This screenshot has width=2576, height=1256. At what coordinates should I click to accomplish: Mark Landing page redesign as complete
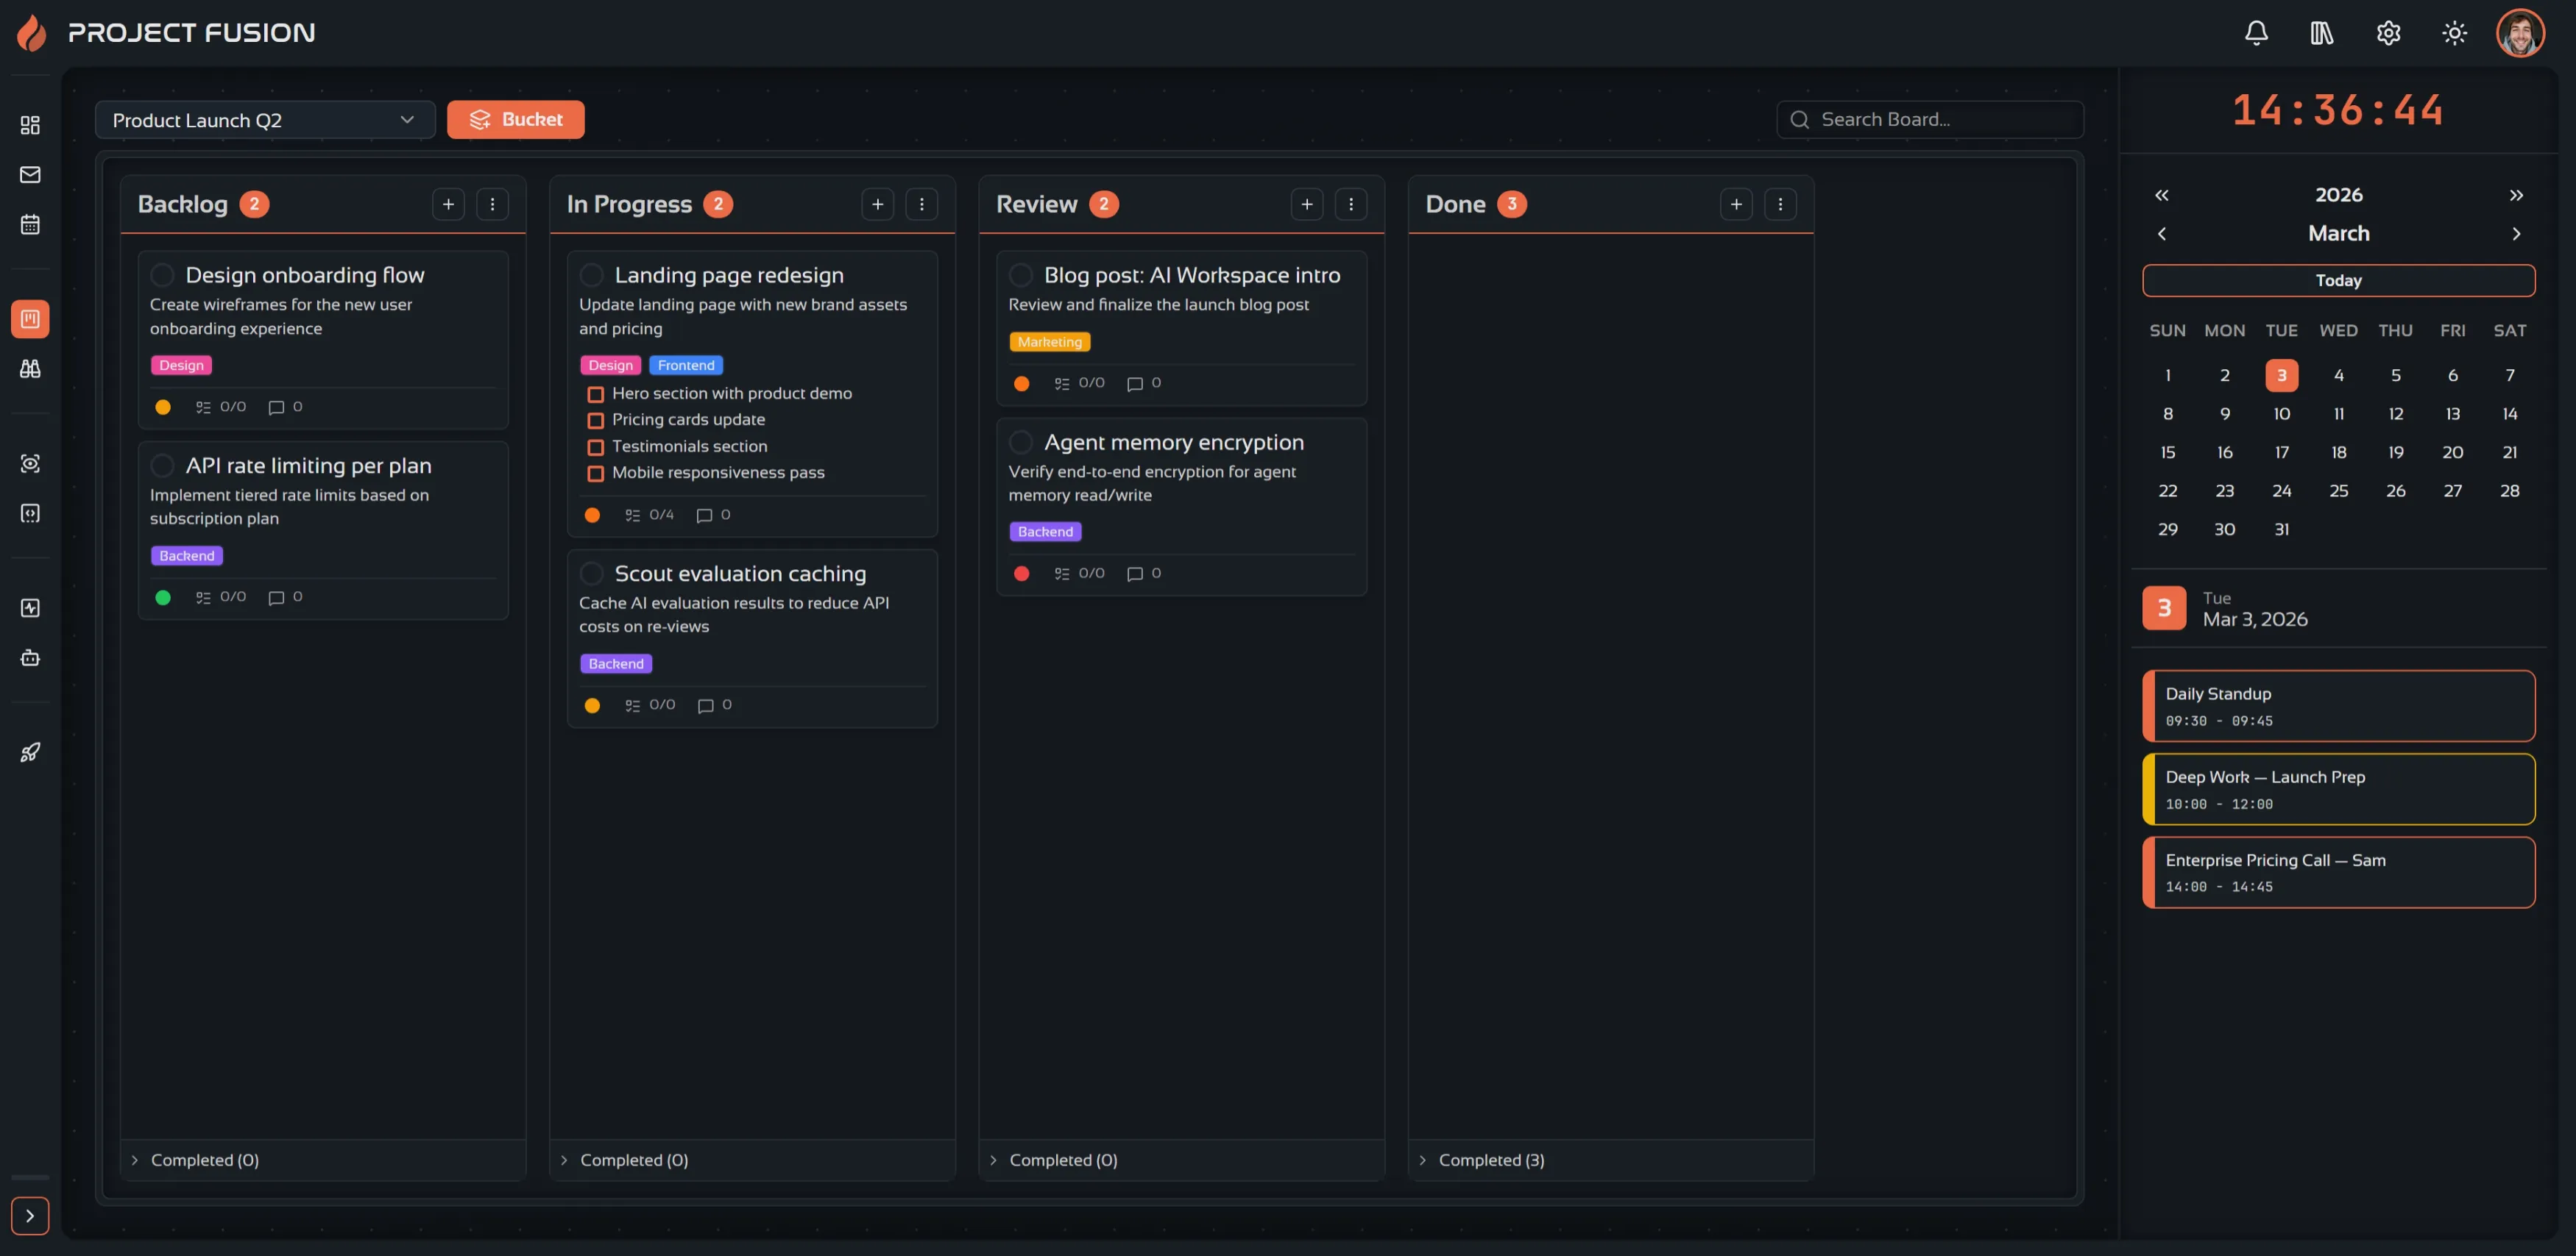point(591,275)
